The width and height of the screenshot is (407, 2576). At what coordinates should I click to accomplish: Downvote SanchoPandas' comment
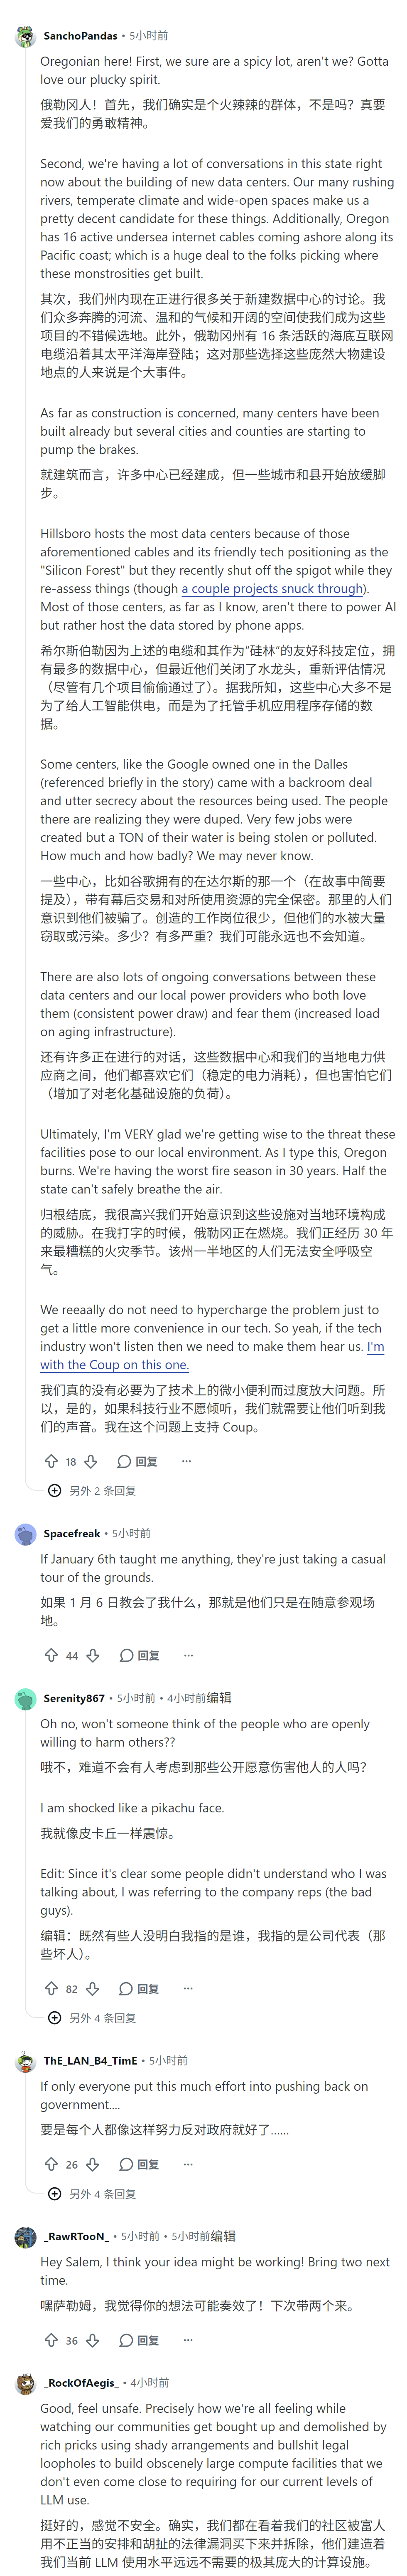[x=91, y=1461]
